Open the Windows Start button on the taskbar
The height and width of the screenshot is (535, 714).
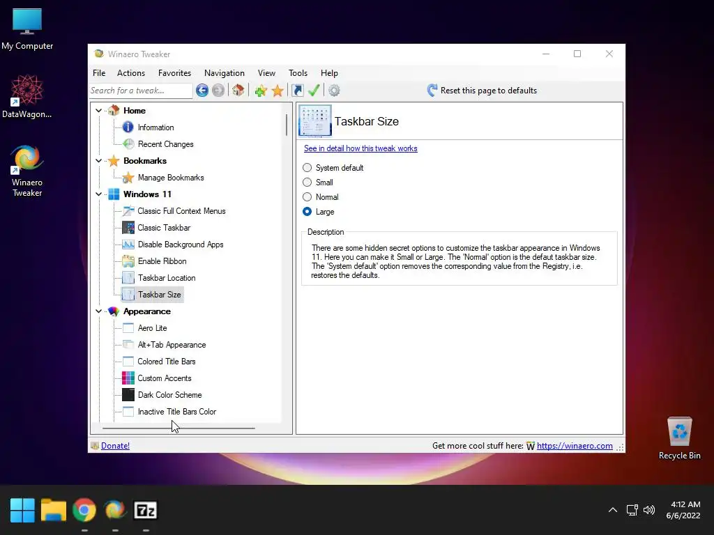tap(22, 510)
